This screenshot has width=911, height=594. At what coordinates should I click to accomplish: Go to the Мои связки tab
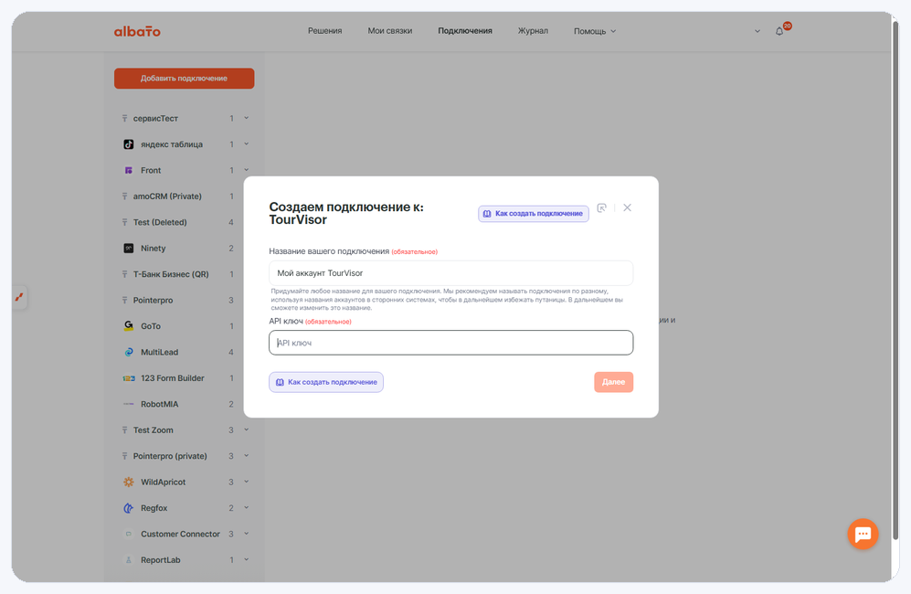pos(390,31)
